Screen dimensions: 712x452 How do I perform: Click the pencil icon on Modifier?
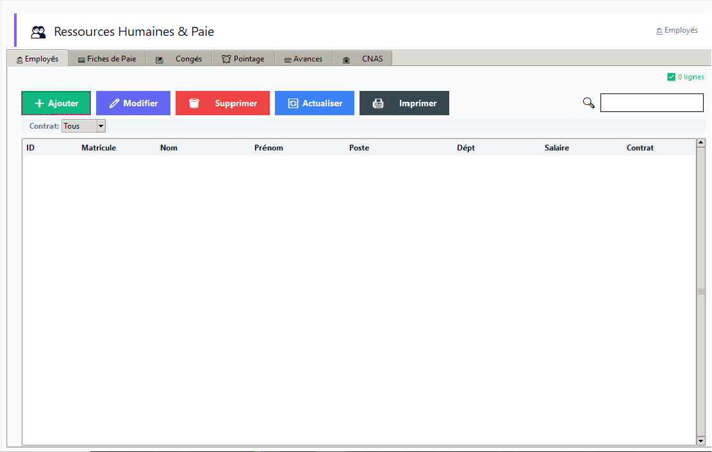point(115,104)
